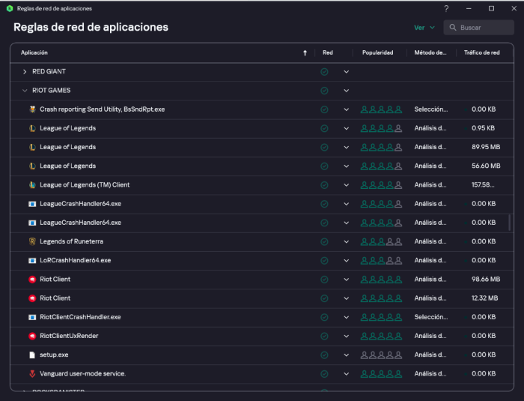Sort by the Tráfico de red column header
524x401 pixels.
[481, 52]
